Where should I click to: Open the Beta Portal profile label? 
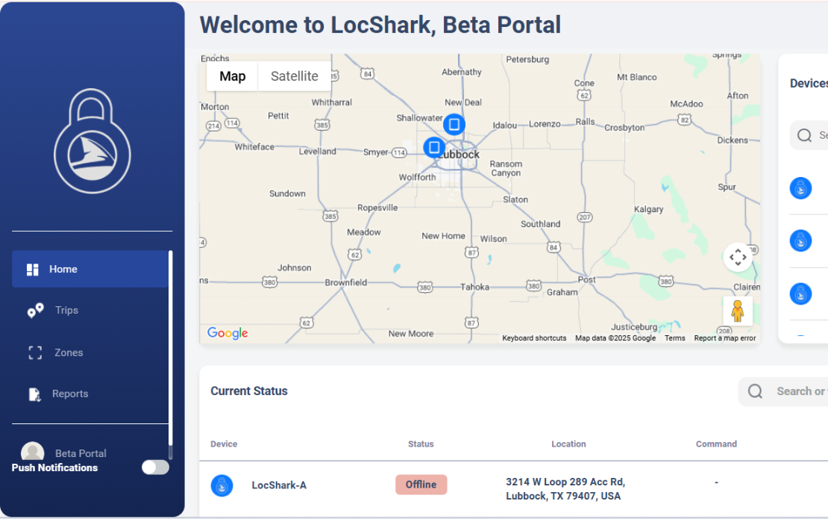pyautogui.click(x=81, y=453)
